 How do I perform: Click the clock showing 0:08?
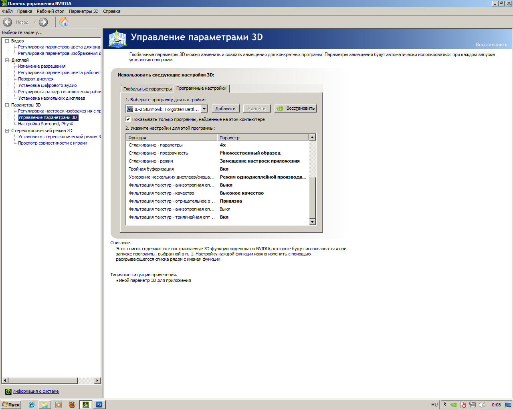coord(496,405)
